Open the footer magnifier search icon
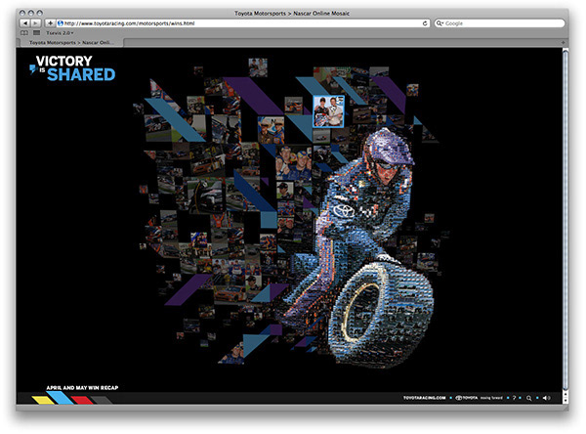586x434 pixels. click(528, 398)
